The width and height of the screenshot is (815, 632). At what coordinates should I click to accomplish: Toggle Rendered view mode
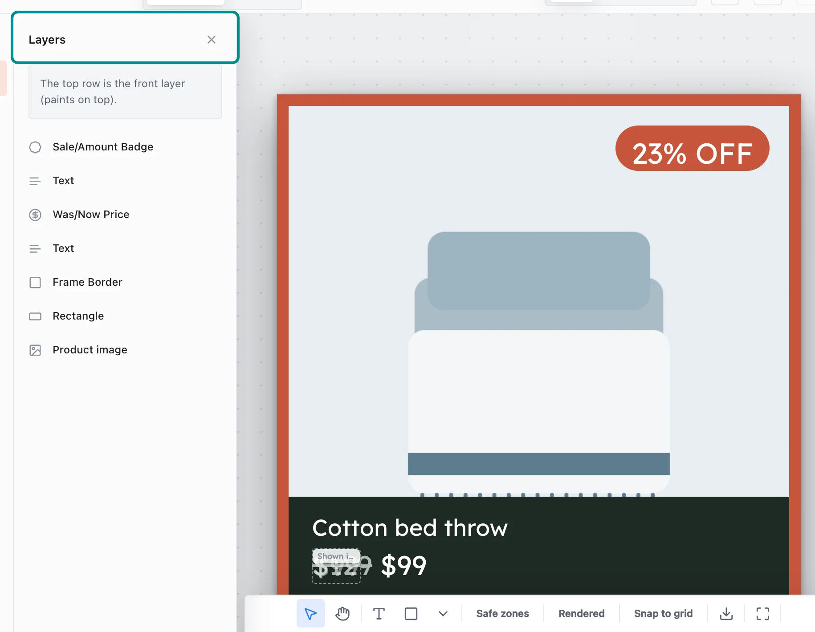582,614
